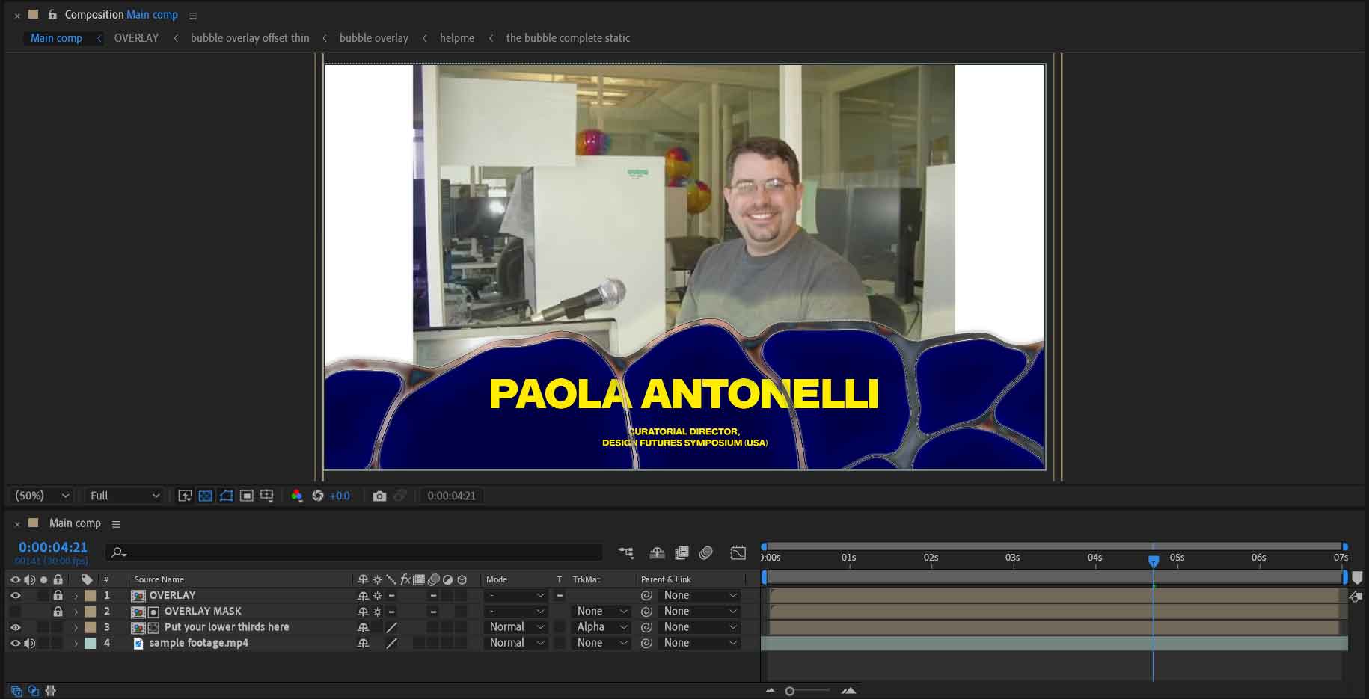Hide the OVERLAY layer with eye icon

point(15,596)
